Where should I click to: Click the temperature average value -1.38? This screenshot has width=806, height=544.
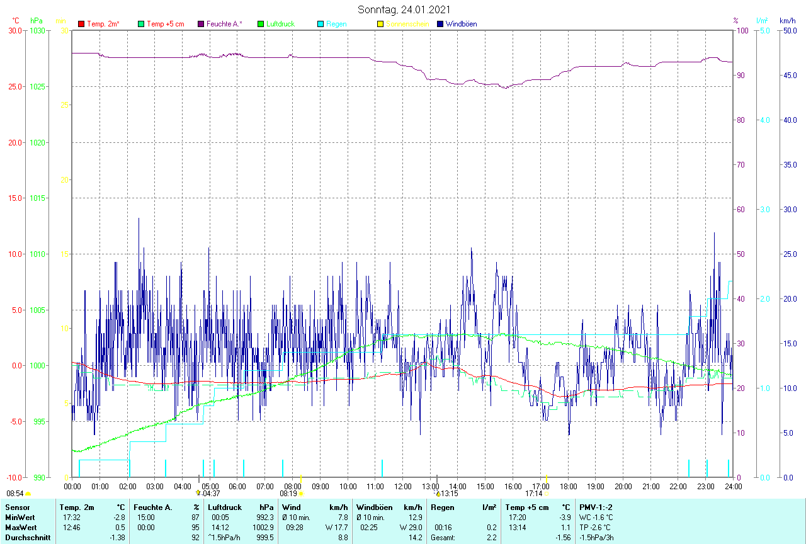coord(118,537)
